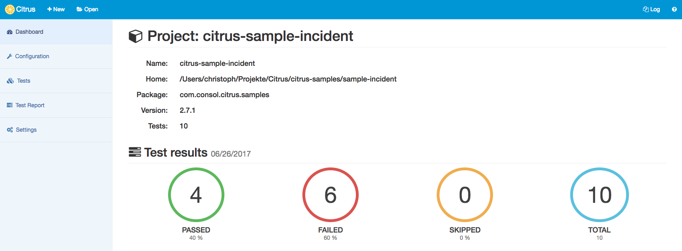Click the blue TOTAL circle showing 10
Viewport: 682px width, 251px height.
click(x=600, y=195)
